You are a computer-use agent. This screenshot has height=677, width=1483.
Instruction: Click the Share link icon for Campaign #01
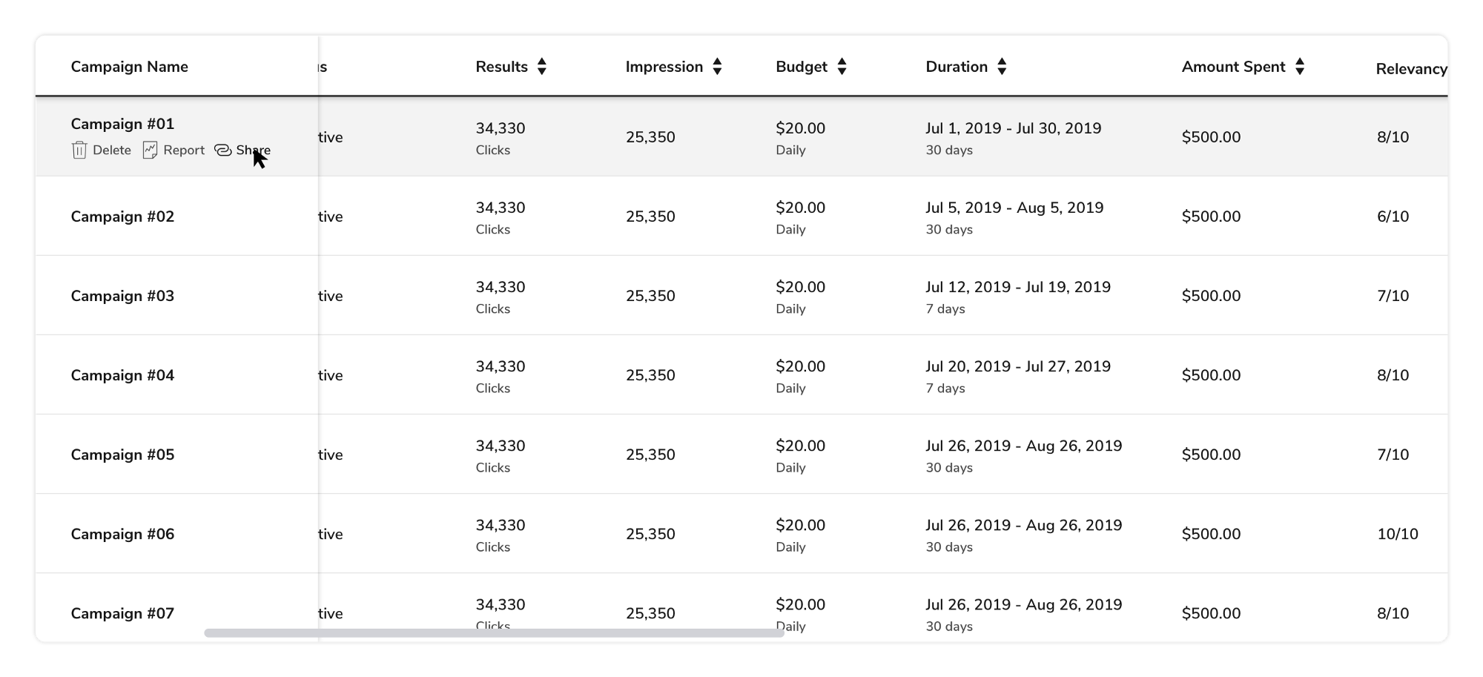click(222, 151)
